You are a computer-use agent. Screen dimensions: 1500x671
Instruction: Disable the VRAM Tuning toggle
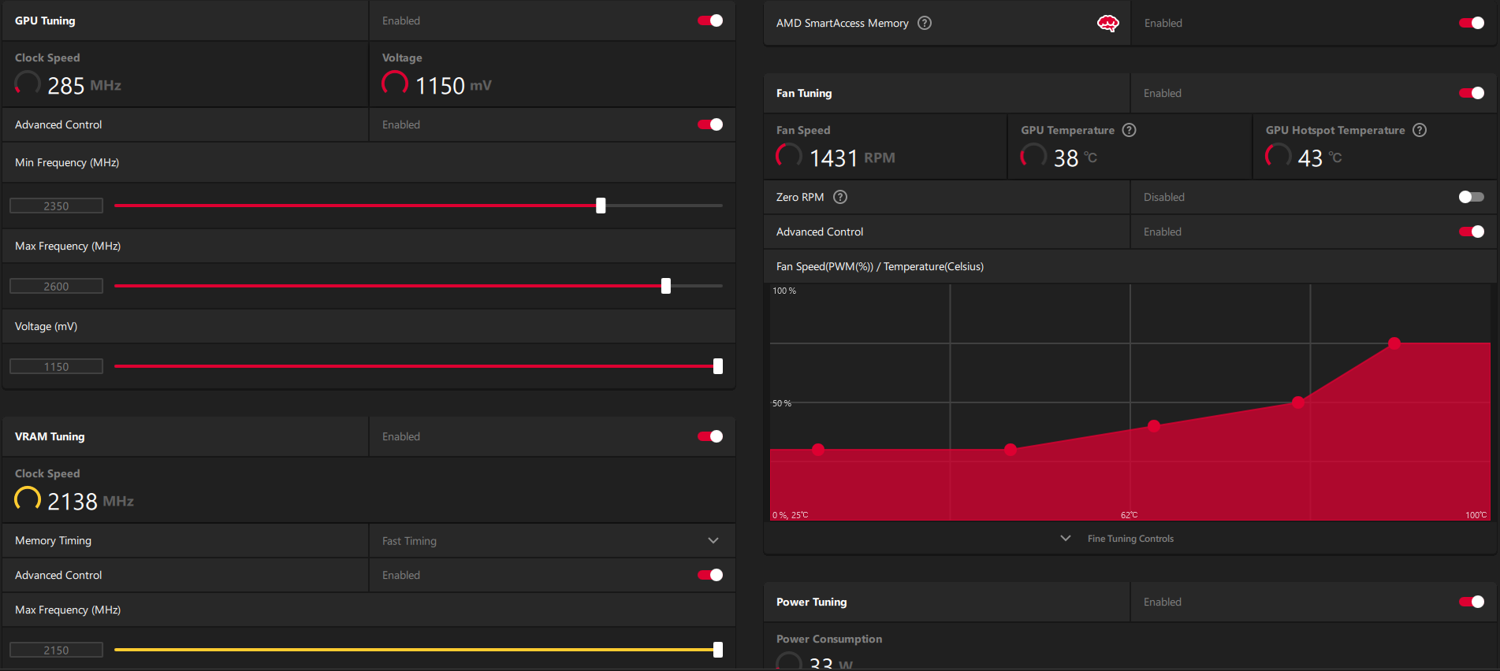coord(710,436)
